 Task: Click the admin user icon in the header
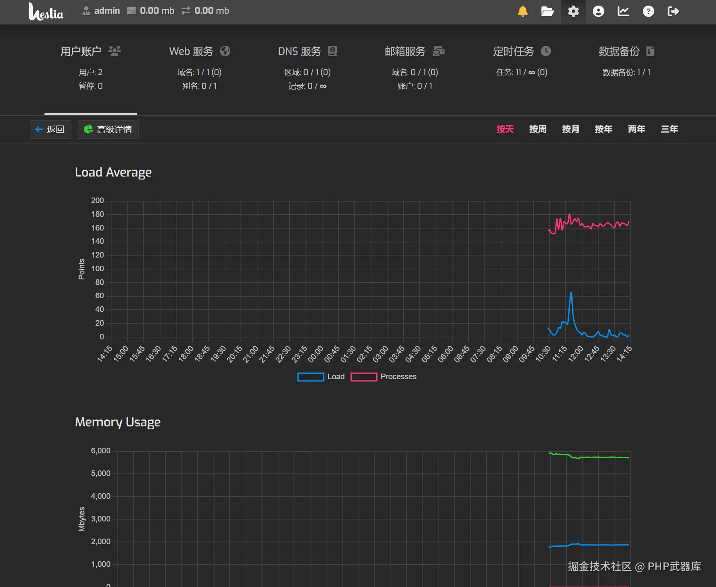click(86, 11)
